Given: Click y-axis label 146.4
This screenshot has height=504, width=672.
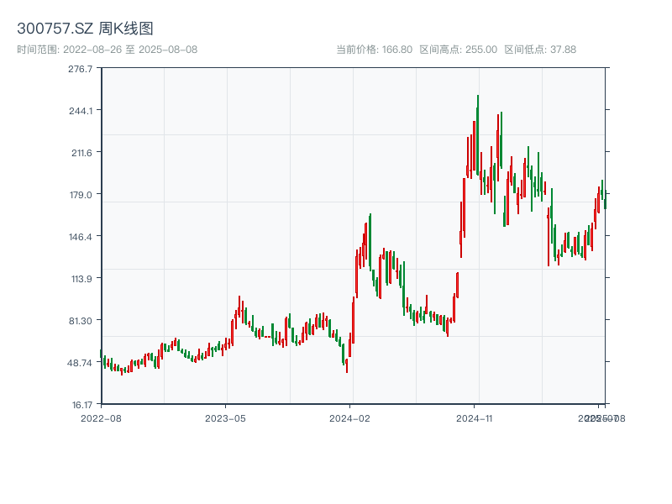Looking at the screenshot, I should click(x=81, y=237).
